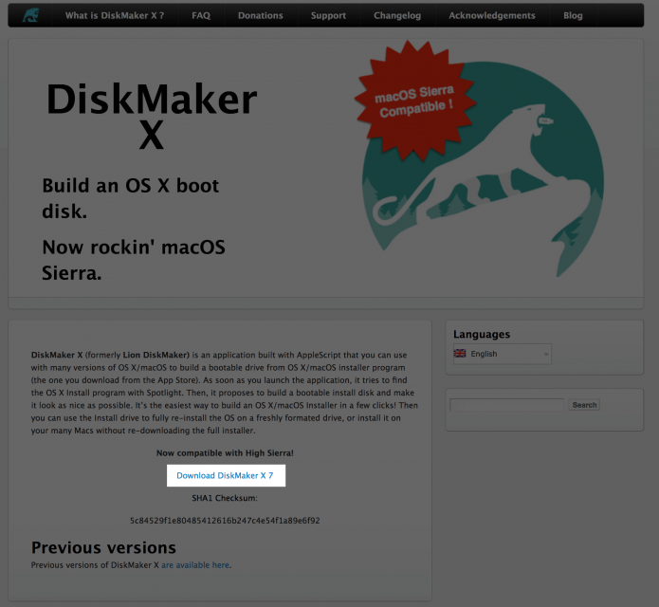This screenshot has height=607, width=659.
Task: Click the DiskMaker lion logo icon
Action: click(30, 15)
